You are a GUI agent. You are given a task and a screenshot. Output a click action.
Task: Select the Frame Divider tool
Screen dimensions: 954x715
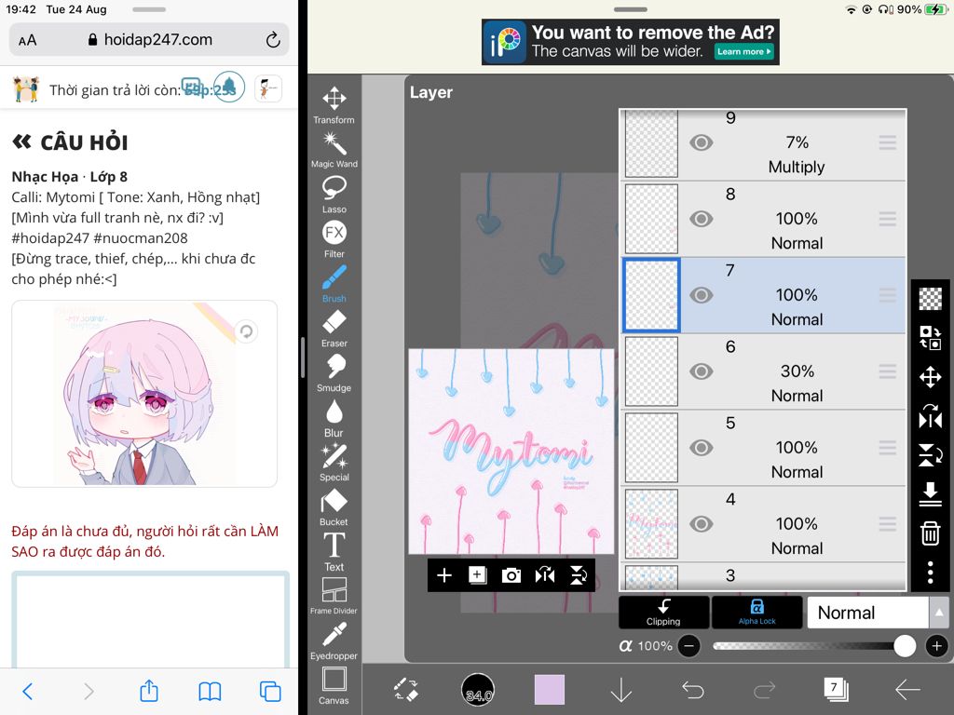click(334, 596)
